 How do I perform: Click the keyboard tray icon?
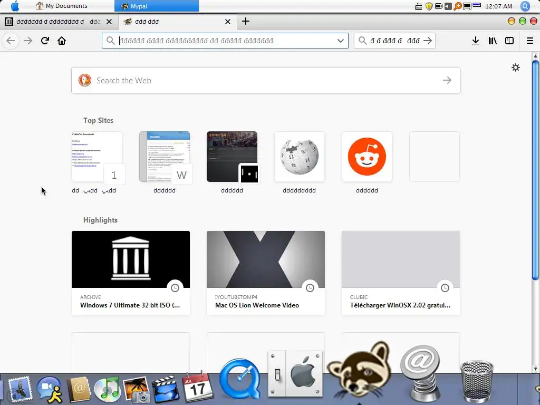pyautogui.click(x=418, y=6)
